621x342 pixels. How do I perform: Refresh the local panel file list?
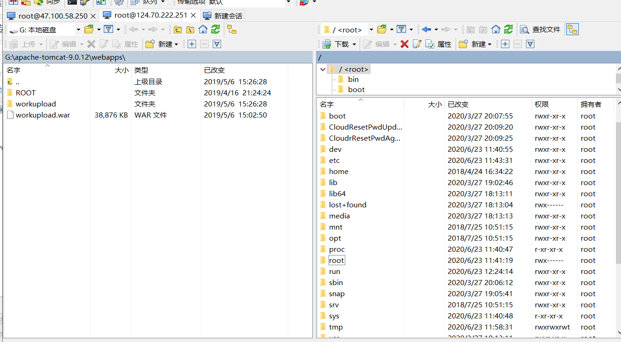point(215,30)
